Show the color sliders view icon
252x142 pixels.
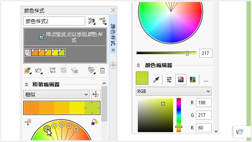point(169,80)
